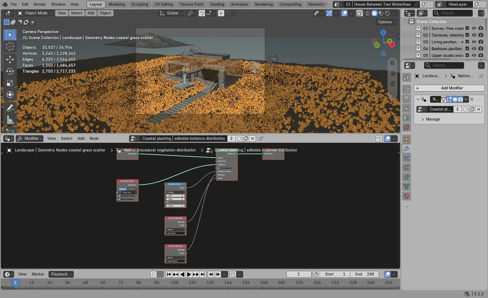Select the Measure tool
Viewport: 488px width, 298px height.
[10, 119]
